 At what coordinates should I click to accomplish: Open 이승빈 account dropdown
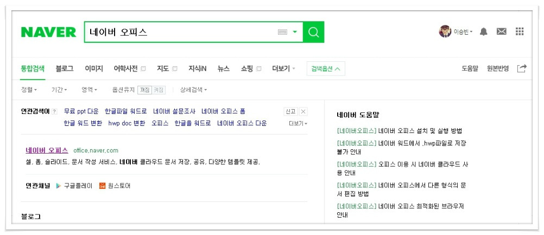click(463, 32)
